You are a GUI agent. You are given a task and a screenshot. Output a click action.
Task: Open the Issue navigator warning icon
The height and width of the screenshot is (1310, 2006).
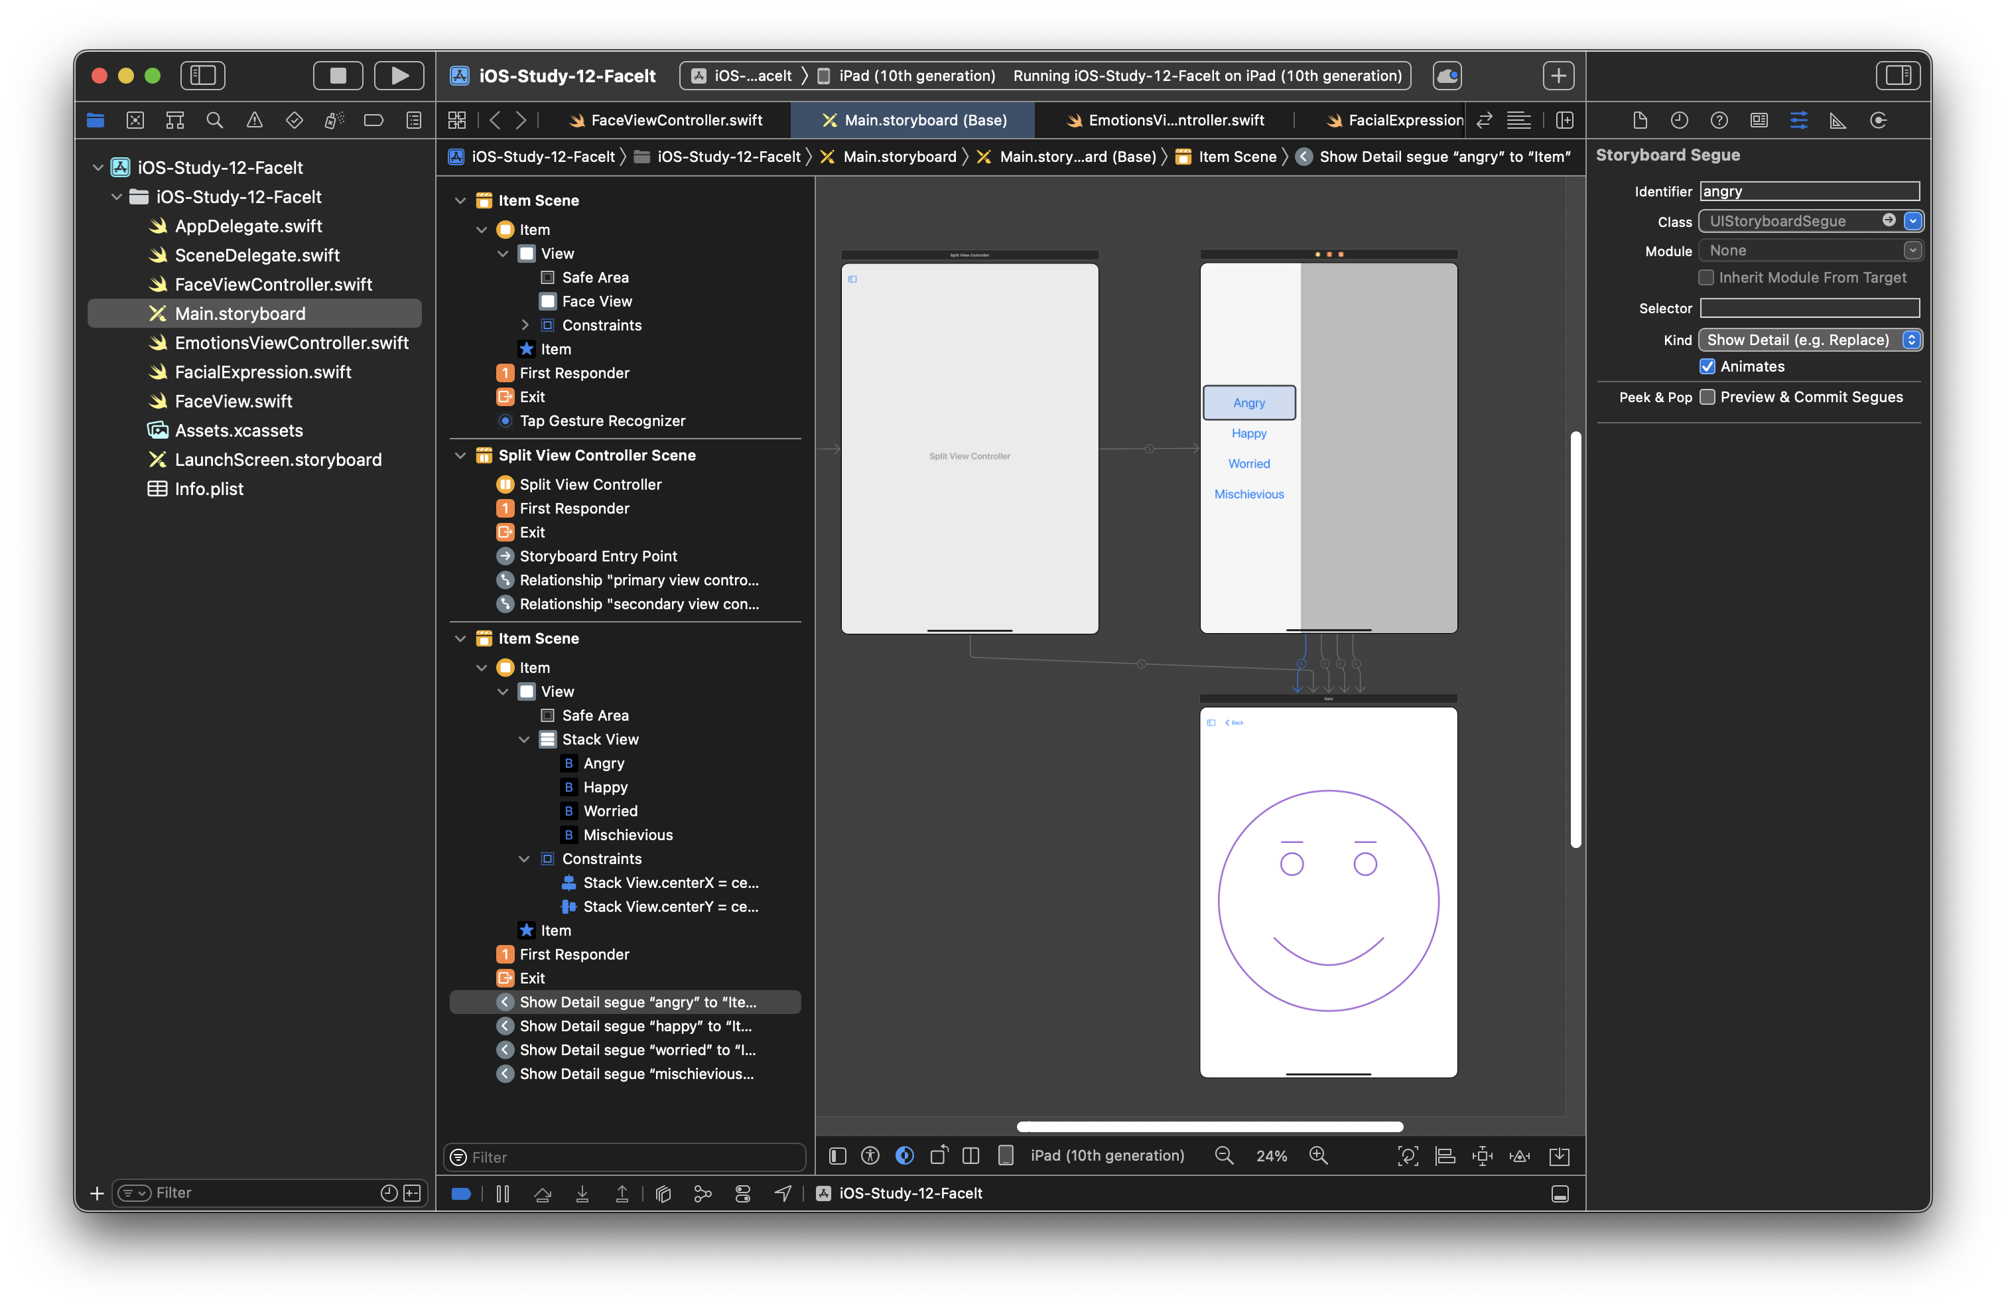[255, 121]
